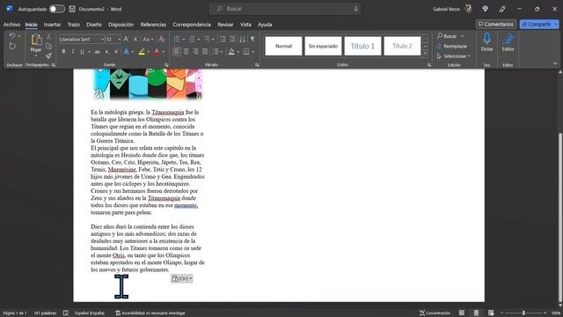The width and height of the screenshot is (563, 317).
Task: Apply superscript formatting
Action: click(x=115, y=52)
